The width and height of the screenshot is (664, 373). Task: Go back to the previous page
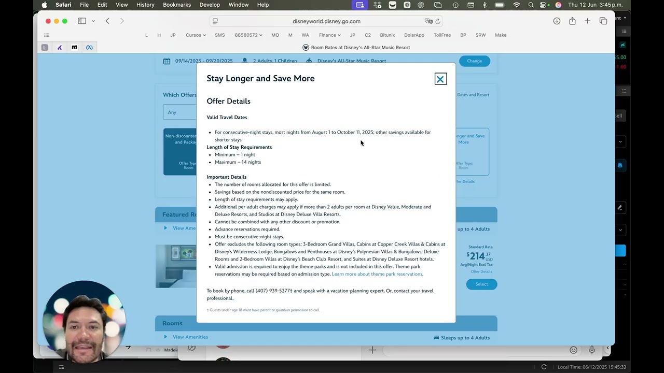pos(107,21)
